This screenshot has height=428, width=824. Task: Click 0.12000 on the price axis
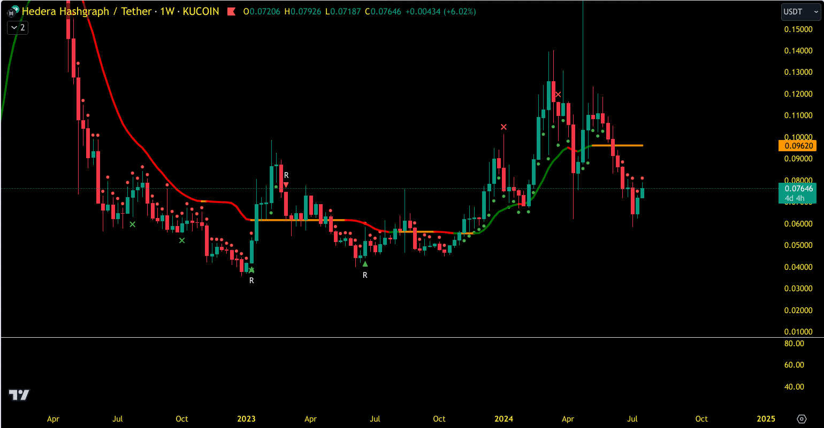[x=798, y=94]
